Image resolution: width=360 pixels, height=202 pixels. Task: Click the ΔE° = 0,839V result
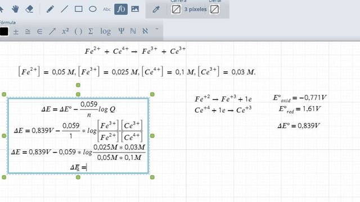(299, 126)
